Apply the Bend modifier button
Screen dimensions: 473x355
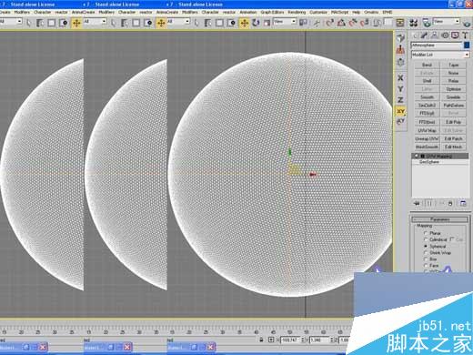pyautogui.click(x=427, y=65)
